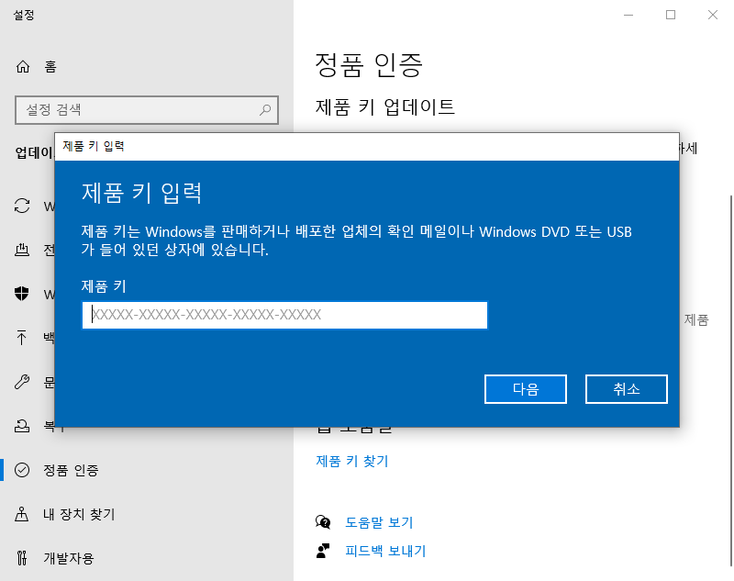Click 취소 to cancel product key entry
Viewport: 734px width, 581px height.
(x=627, y=389)
